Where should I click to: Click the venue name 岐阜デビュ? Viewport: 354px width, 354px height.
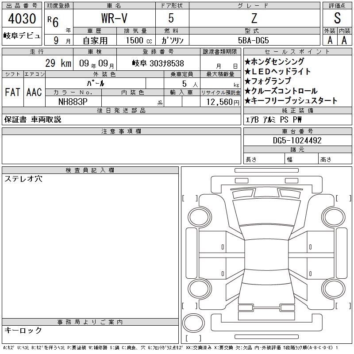(22, 36)
